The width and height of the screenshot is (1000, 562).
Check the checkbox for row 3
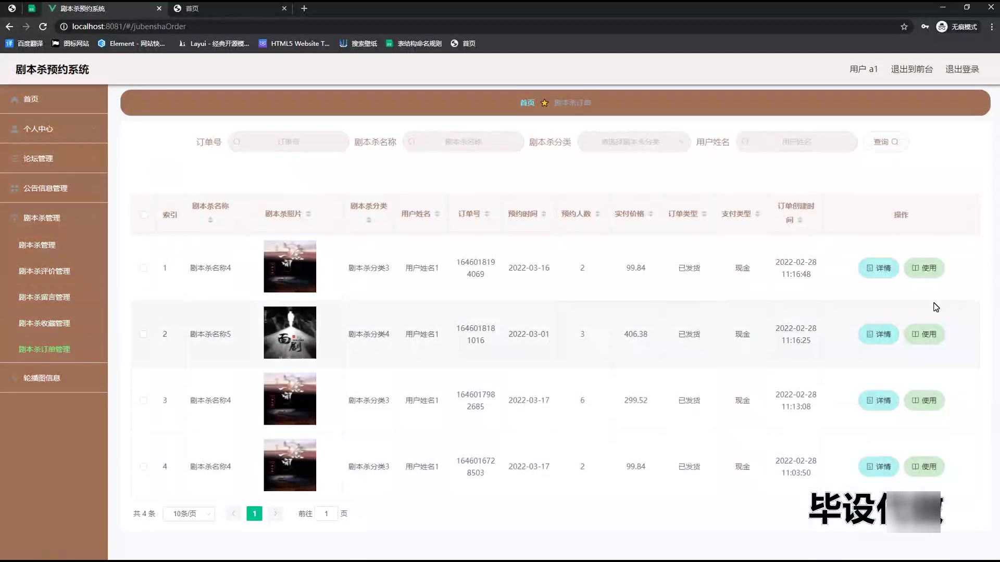coord(144,400)
